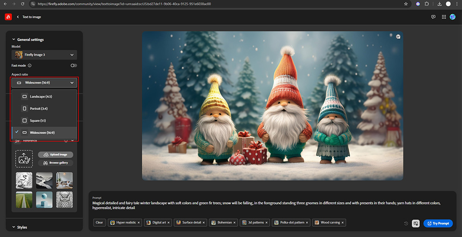Screen dimensions: 462x237
Task: Open the Adobe apps grid launcher
Action: pos(444,17)
